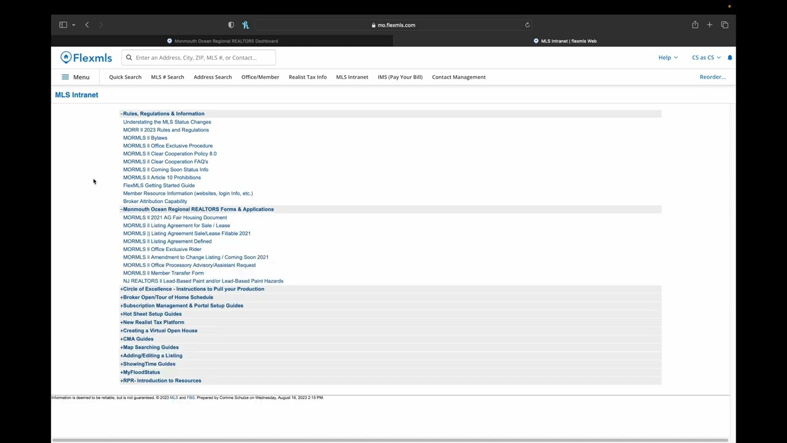Open Broker Attribution Capability link
Image resolution: width=787 pixels, height=443 pixels.
coord(155,201)
